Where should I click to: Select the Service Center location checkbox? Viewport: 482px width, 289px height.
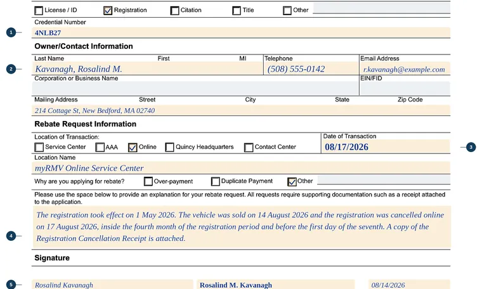tap(39, 148)
